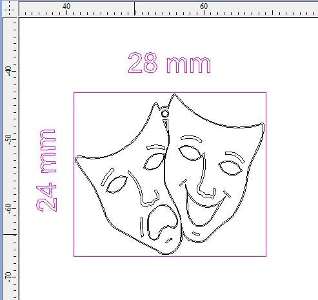Click the -60 mark on vertical ruler

coord(8,208)
